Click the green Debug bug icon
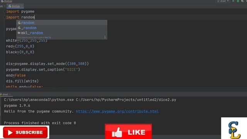247x139 pixels. (x=238, y=1)
